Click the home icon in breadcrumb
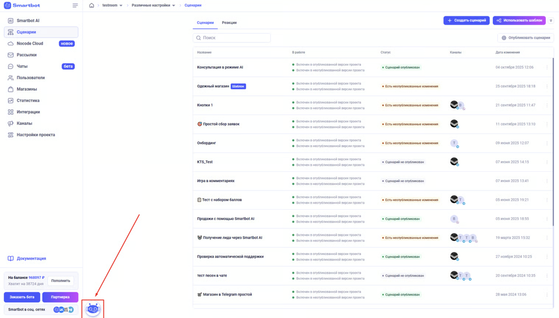This screenshot has height=318, width=559. (x=92, y=5)
